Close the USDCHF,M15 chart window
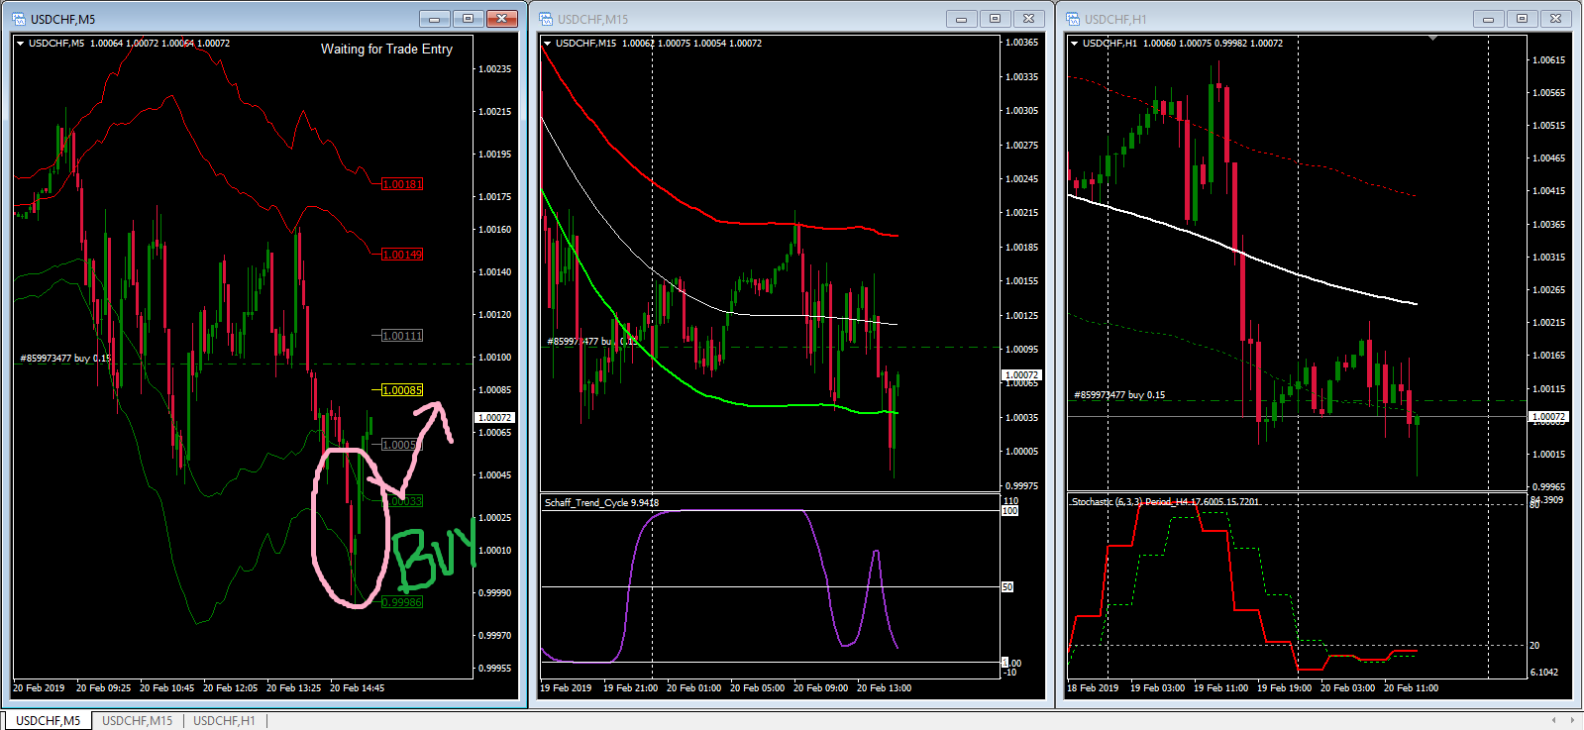1584x730 pixels. coord(1029,19)
